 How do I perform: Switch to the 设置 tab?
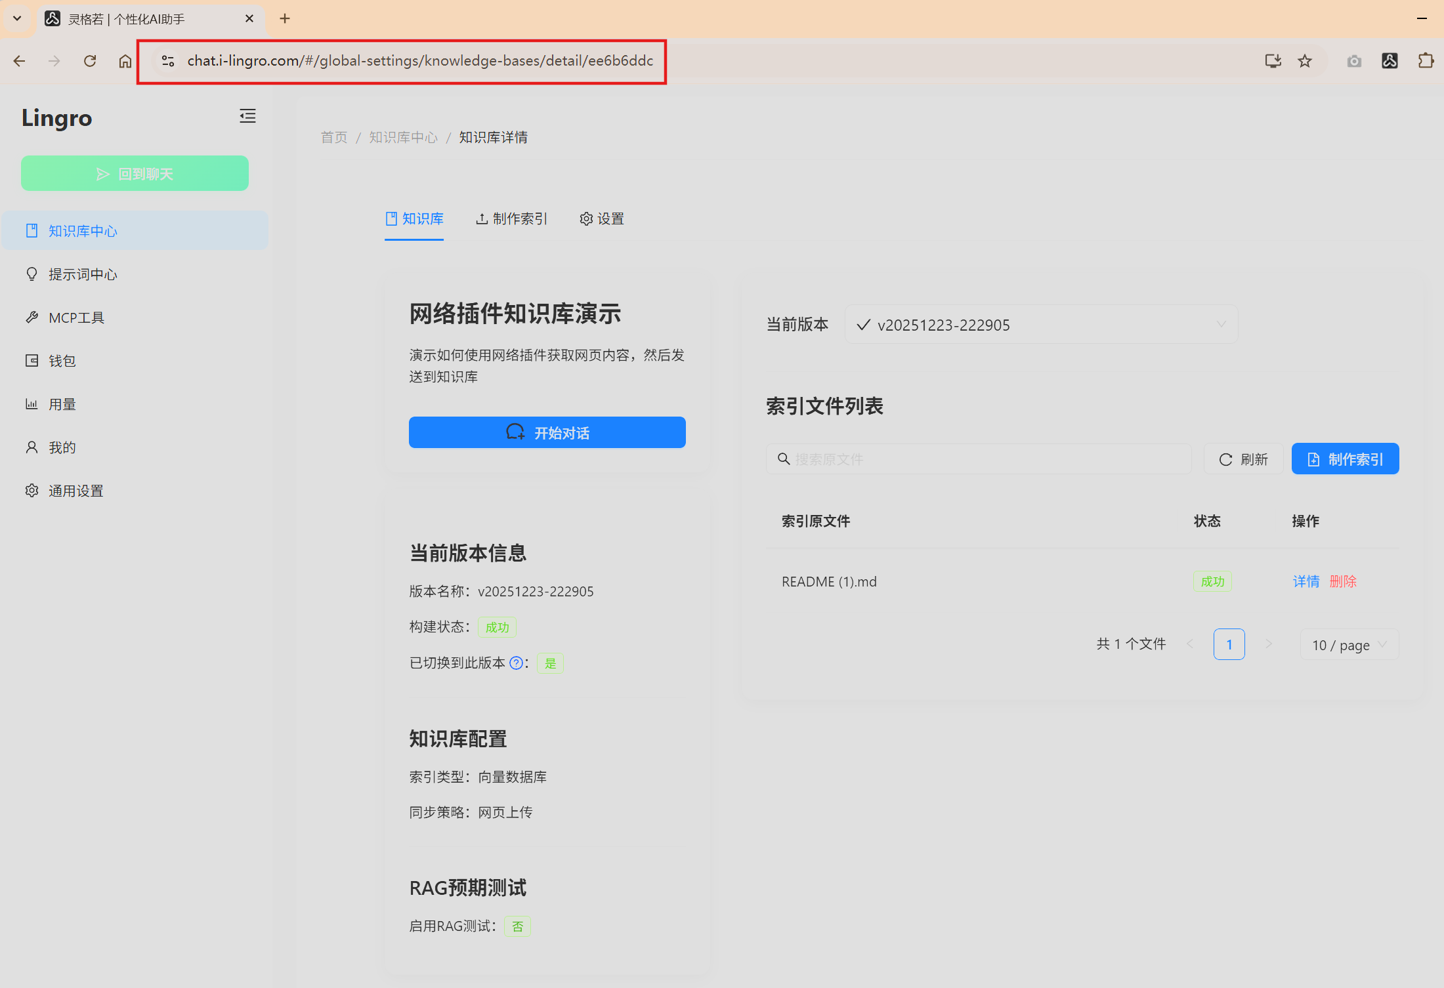point(601,218)
